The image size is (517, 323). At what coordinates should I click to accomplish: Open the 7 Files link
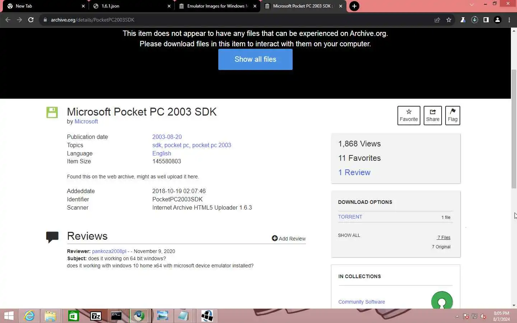[444, 238]
